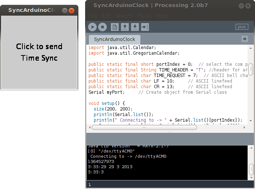Click the console scroll-down arrow
Screen dimensions: 255x189
[x=251, y=178]
